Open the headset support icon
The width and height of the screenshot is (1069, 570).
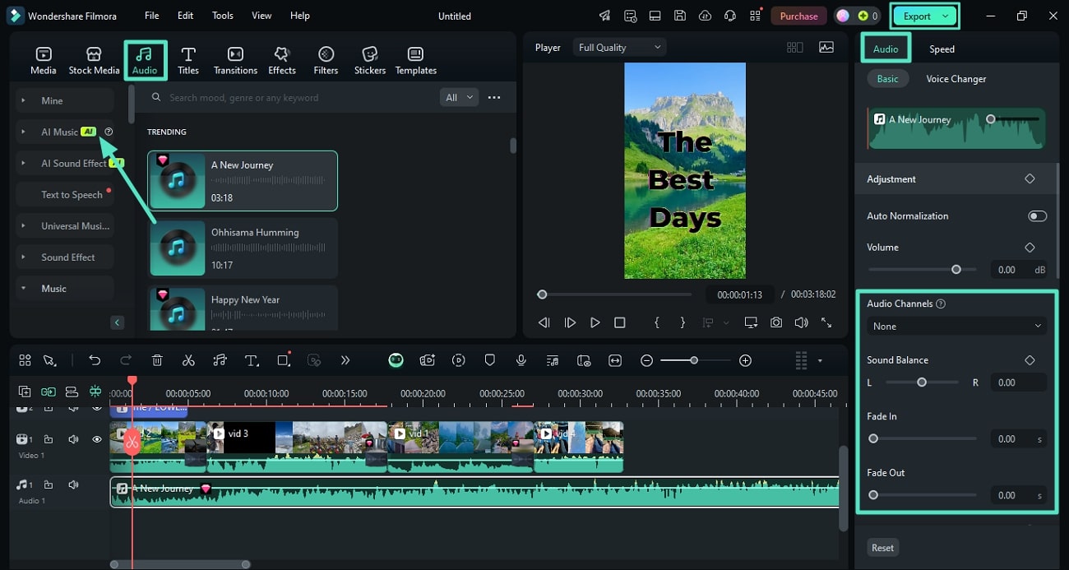point(729,16)
